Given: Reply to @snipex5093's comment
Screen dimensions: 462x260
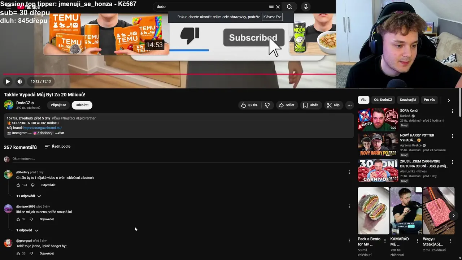Looking at the screenshot, I should point(47,220).
